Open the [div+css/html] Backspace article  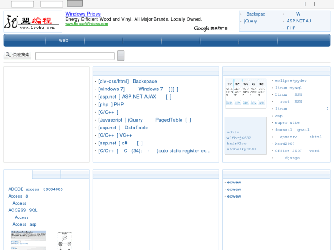128,81
